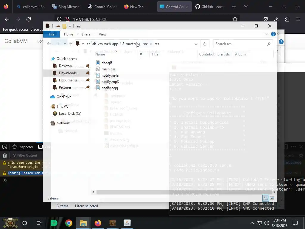Open Firefox hamburger application menu
305x229 pixels.
pyautogui.click(x=298, y=19)
